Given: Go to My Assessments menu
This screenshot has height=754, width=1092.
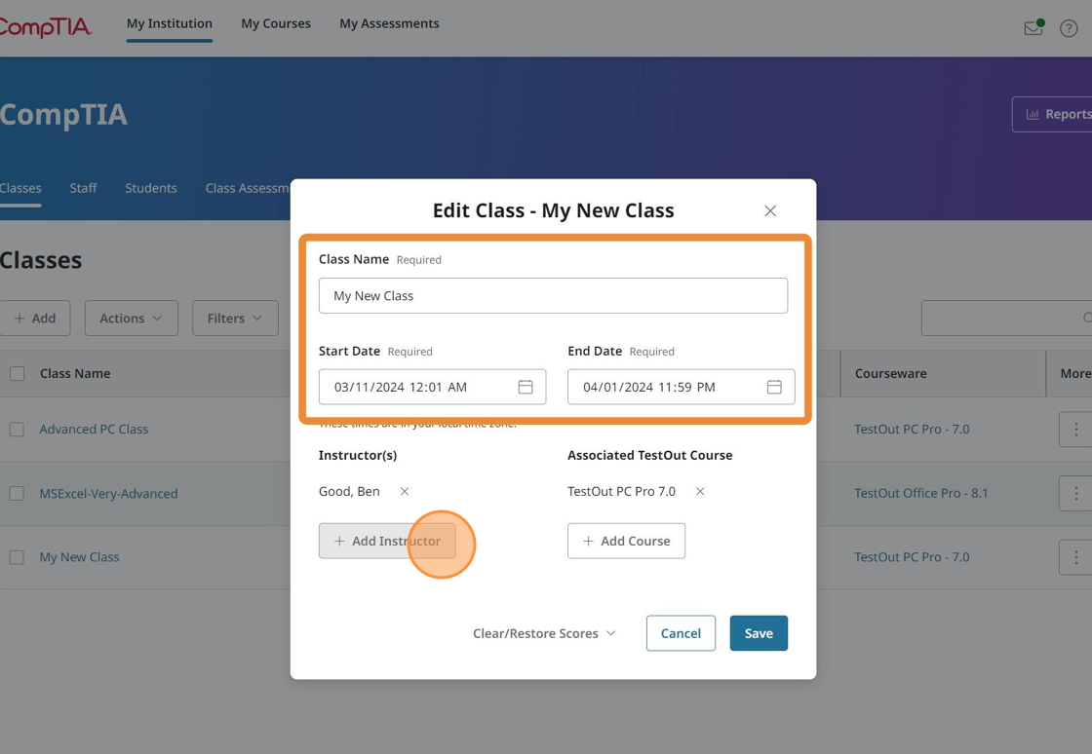Looking at the screenshot, I should (x=389, y=23).
